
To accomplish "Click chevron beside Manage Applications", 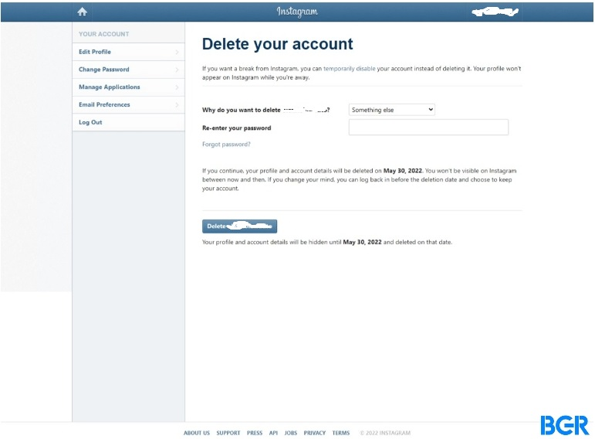I will click(177, 87).
